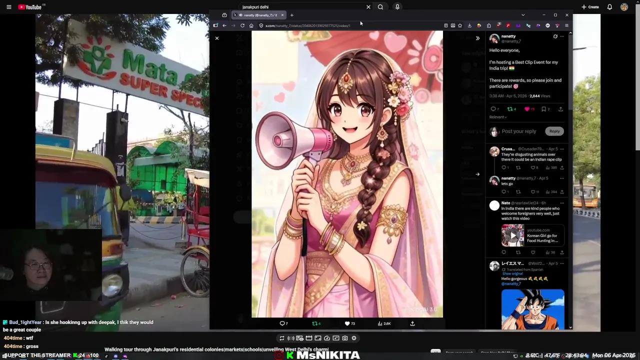The image size is (640, 360).
Task: Open the YouTube hamburger guide menu
Action: tap(8, 7)
